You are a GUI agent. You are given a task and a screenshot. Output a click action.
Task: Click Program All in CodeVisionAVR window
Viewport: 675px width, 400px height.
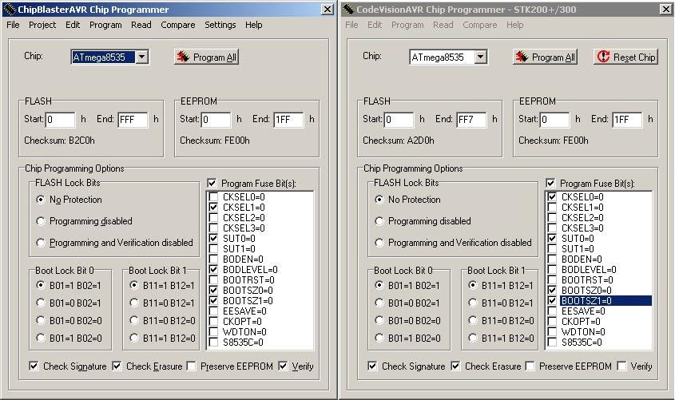(545, 57)
